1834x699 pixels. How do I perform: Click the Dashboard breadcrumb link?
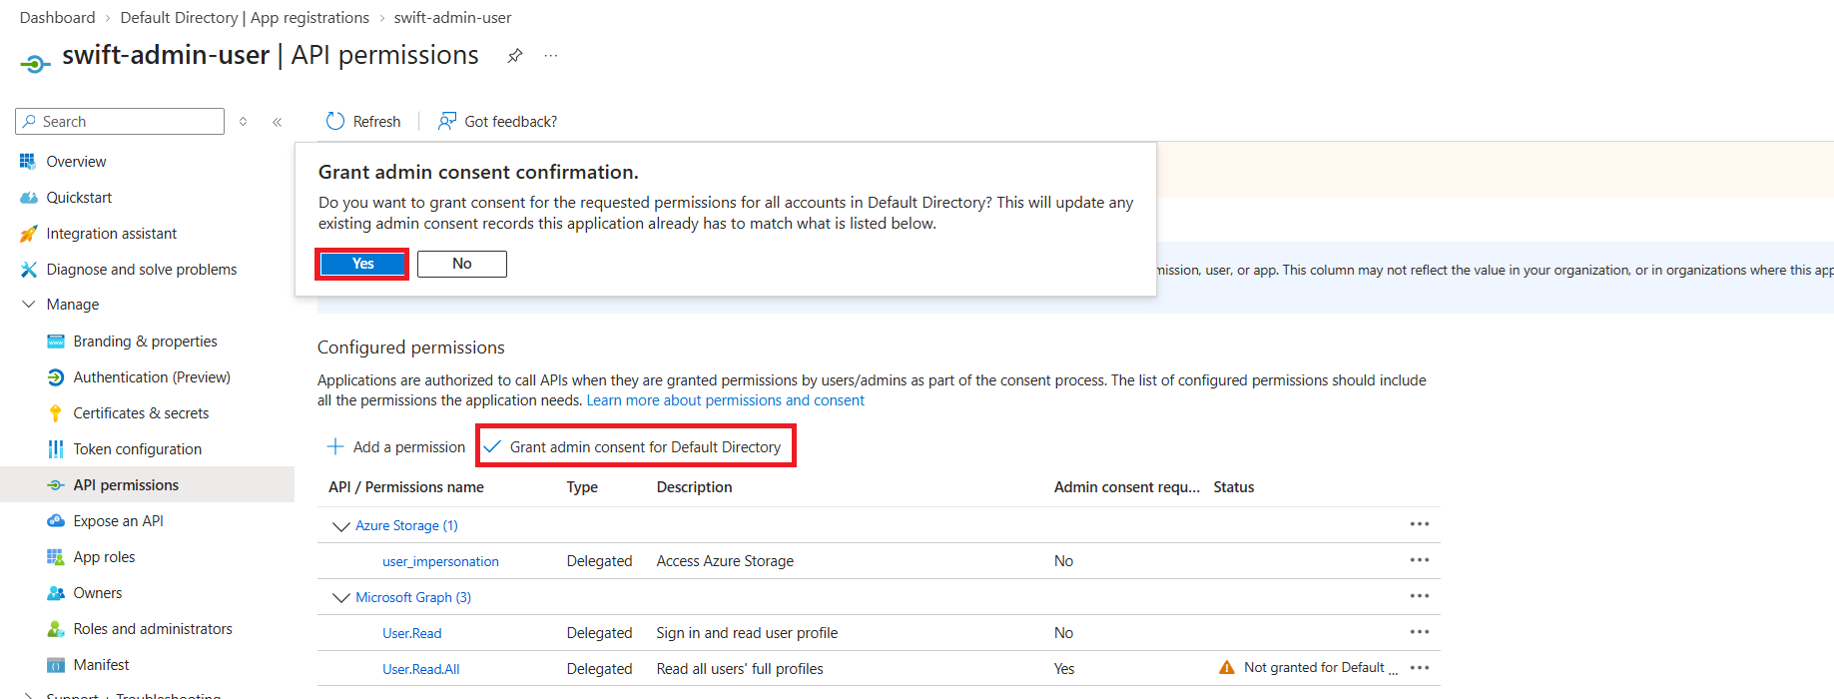[x=58, y=18]
